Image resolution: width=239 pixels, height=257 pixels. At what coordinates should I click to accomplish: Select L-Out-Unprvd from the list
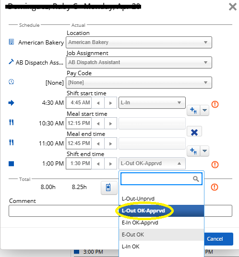(x=161, y=199)
